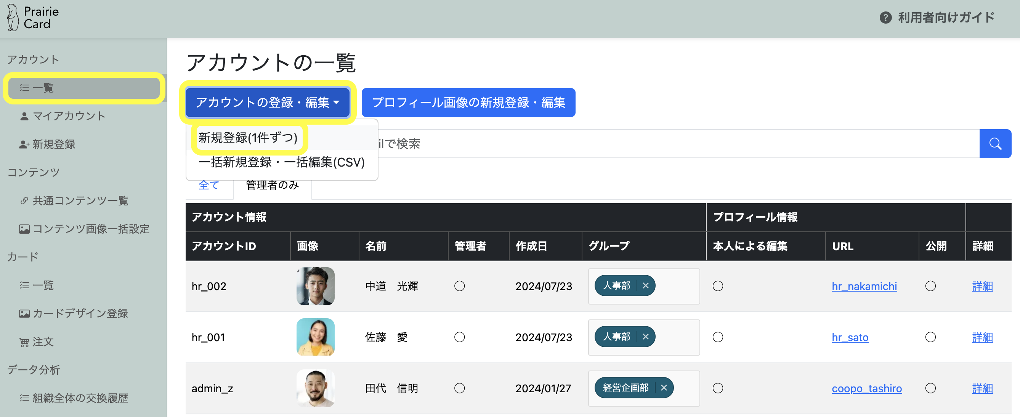Click the blue search magnifier button
This screenshot has height=417, width=1020.
coord(995,144)
